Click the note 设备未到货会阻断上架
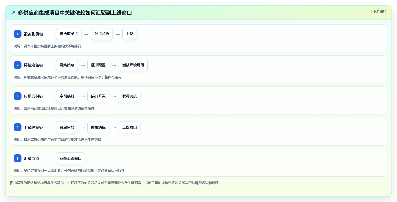This screenshot has width=397, height=202. tap(47, 46)
